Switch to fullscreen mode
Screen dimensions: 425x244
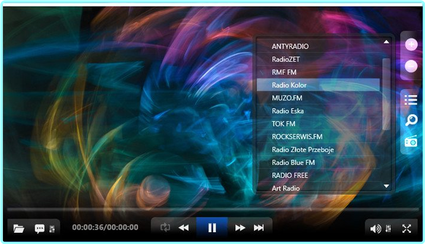pos(407,228)
